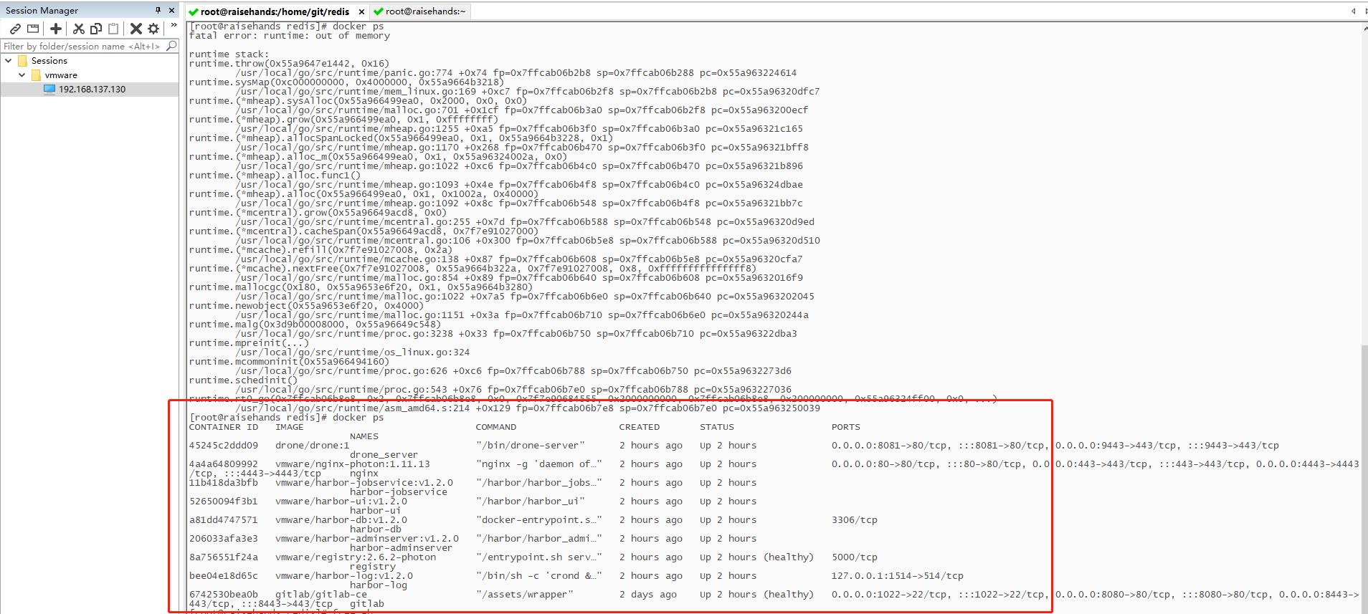
Task: Click container ID 52650094f3b1
Action: pyautogui.click(x=223, y=502)
